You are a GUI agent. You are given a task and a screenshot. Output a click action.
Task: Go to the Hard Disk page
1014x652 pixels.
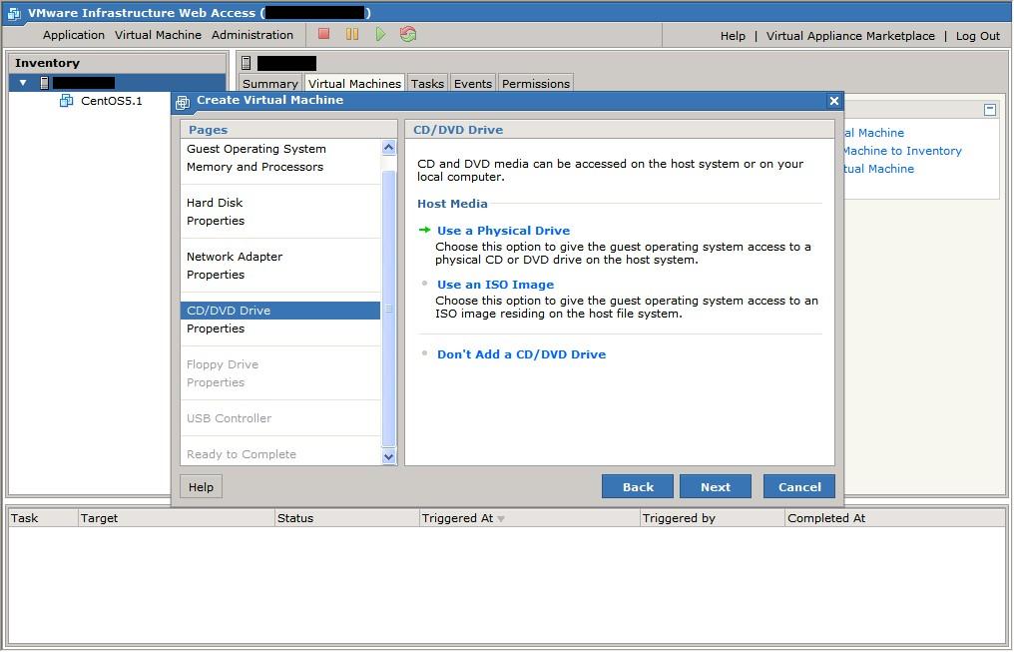pyautogui.click(x=215, y=203)
